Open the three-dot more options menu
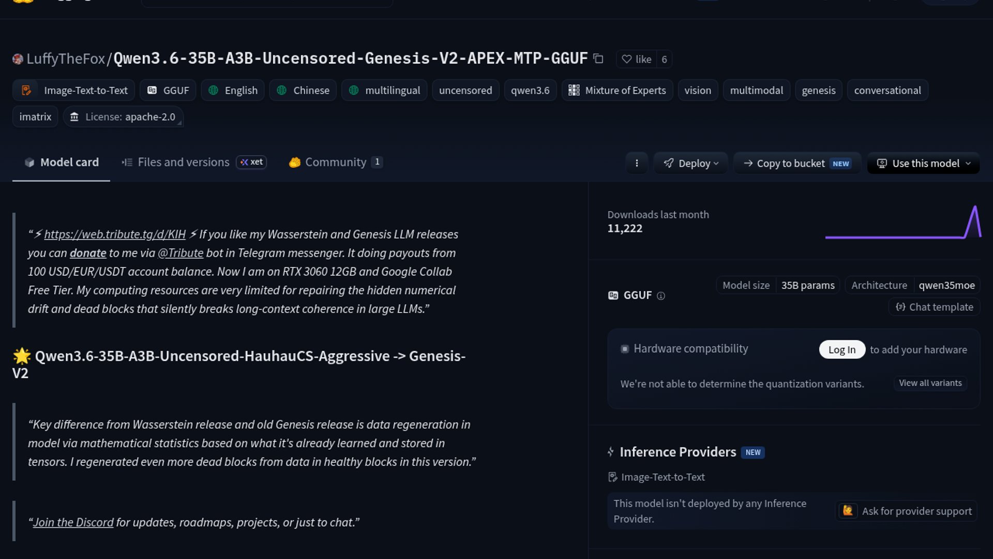Screen dimensions: 993x559 pyautogui.click(x=637, y=163)
